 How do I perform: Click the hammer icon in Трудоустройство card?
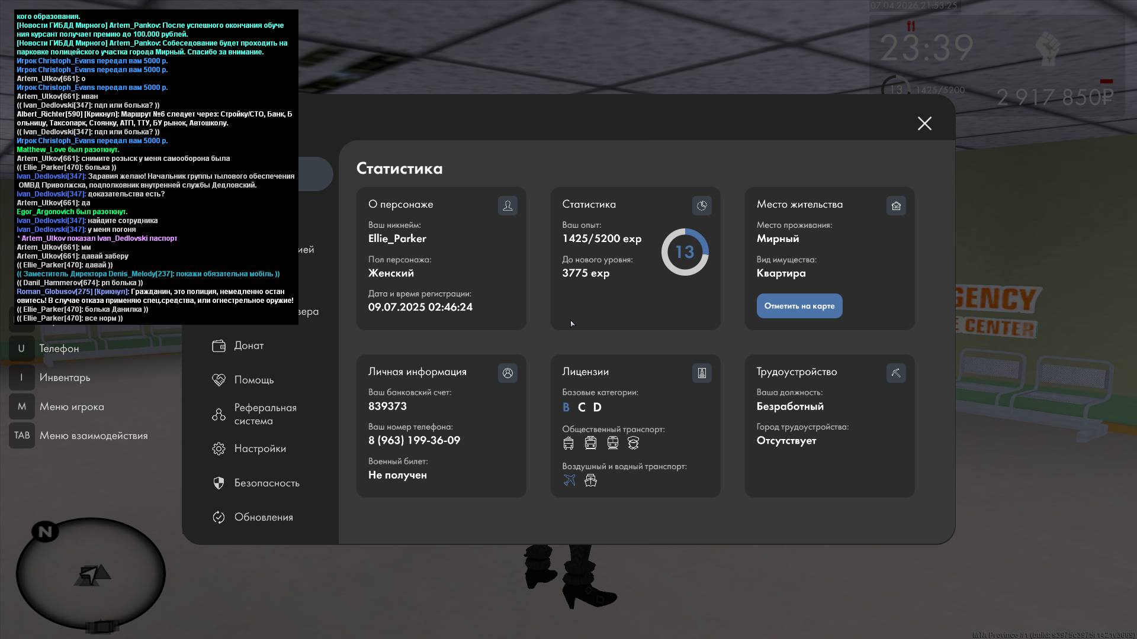click(x=896, y=373)
